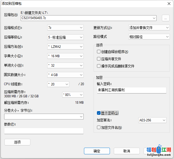This screenshot has width=174, height=159.
Task: Close the Add to Archive dialog
Action: click(x=168, y=3)
